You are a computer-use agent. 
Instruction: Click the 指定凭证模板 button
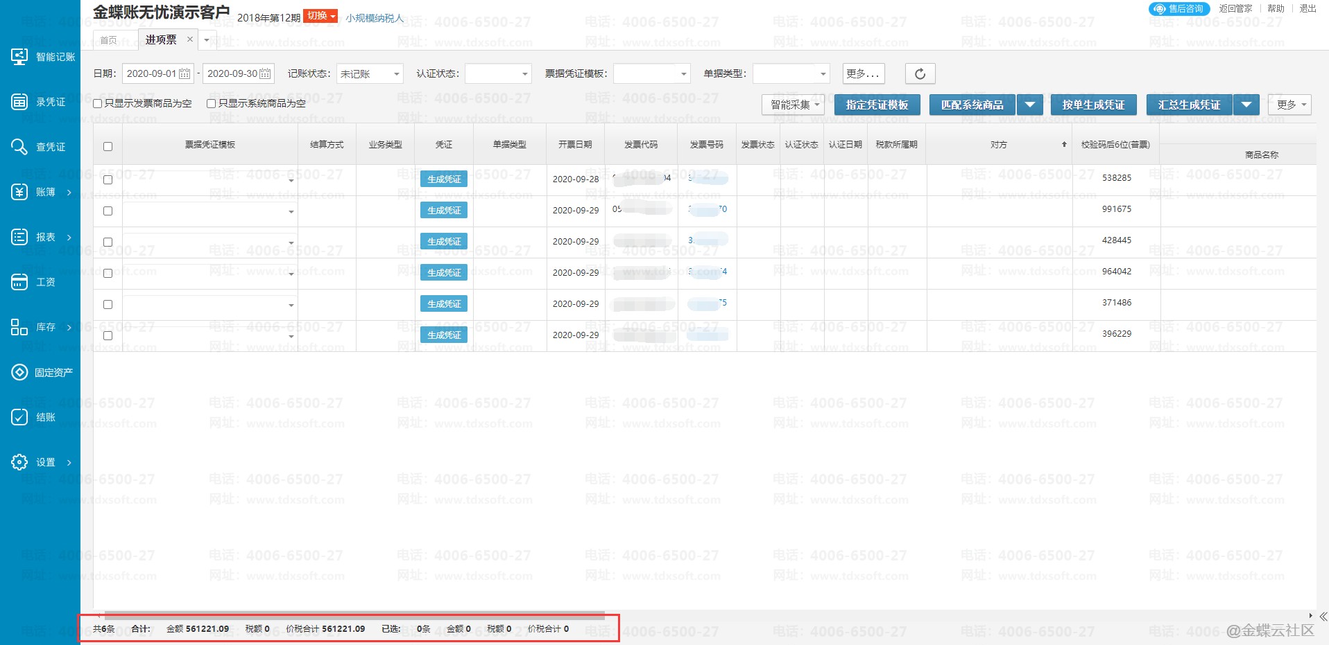877,105
